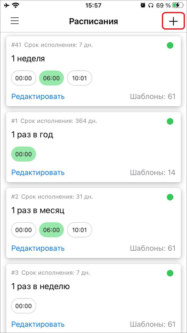Viewport: 187px width, 333px height.
Task: Toggle 00:00 time chip in '1 неделя'
Action: 24,78
